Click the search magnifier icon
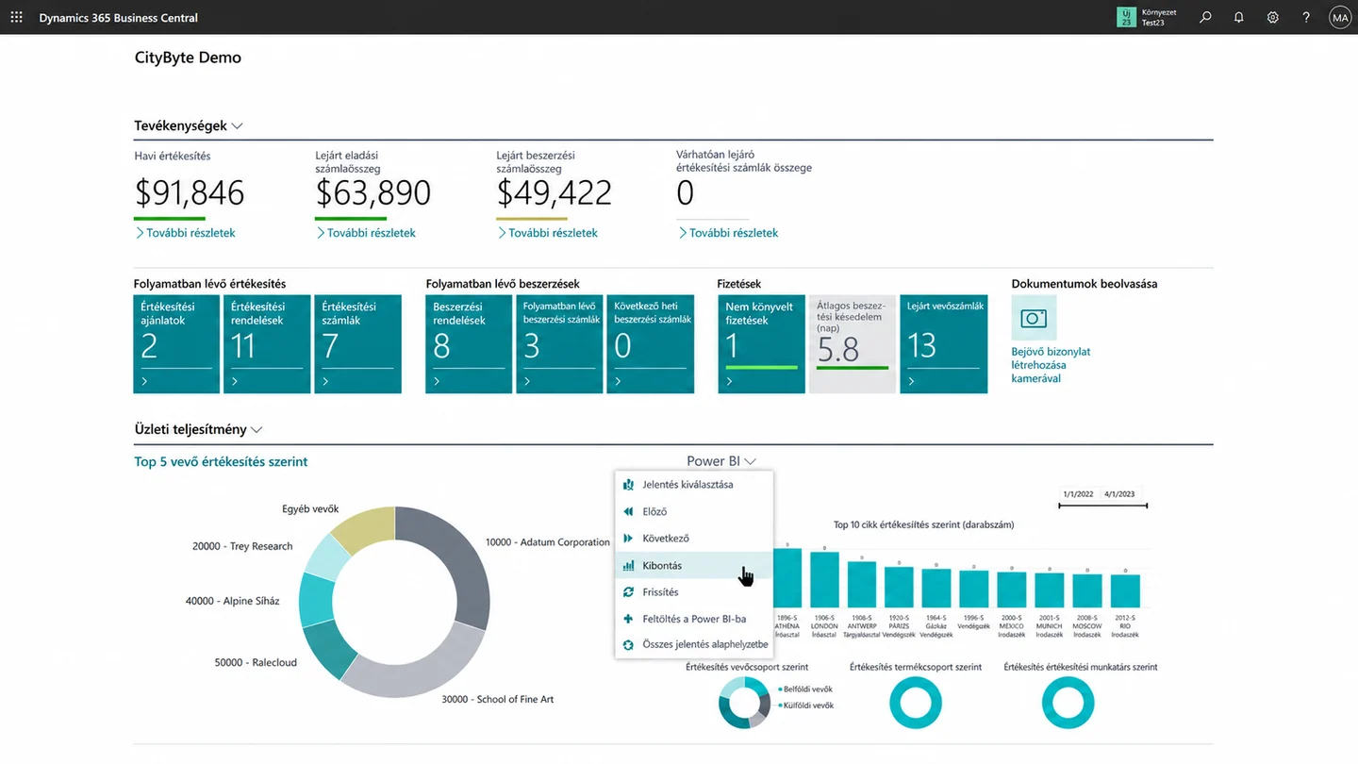 click(x=1205, y=17)
